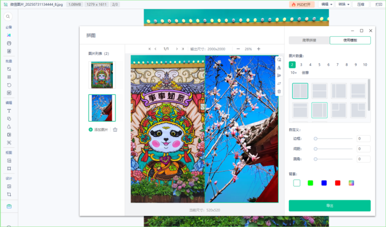The height and width of the screenshot is (227, 386).
Task: Zoom out the preview with minus button
Action: [238, 49]
